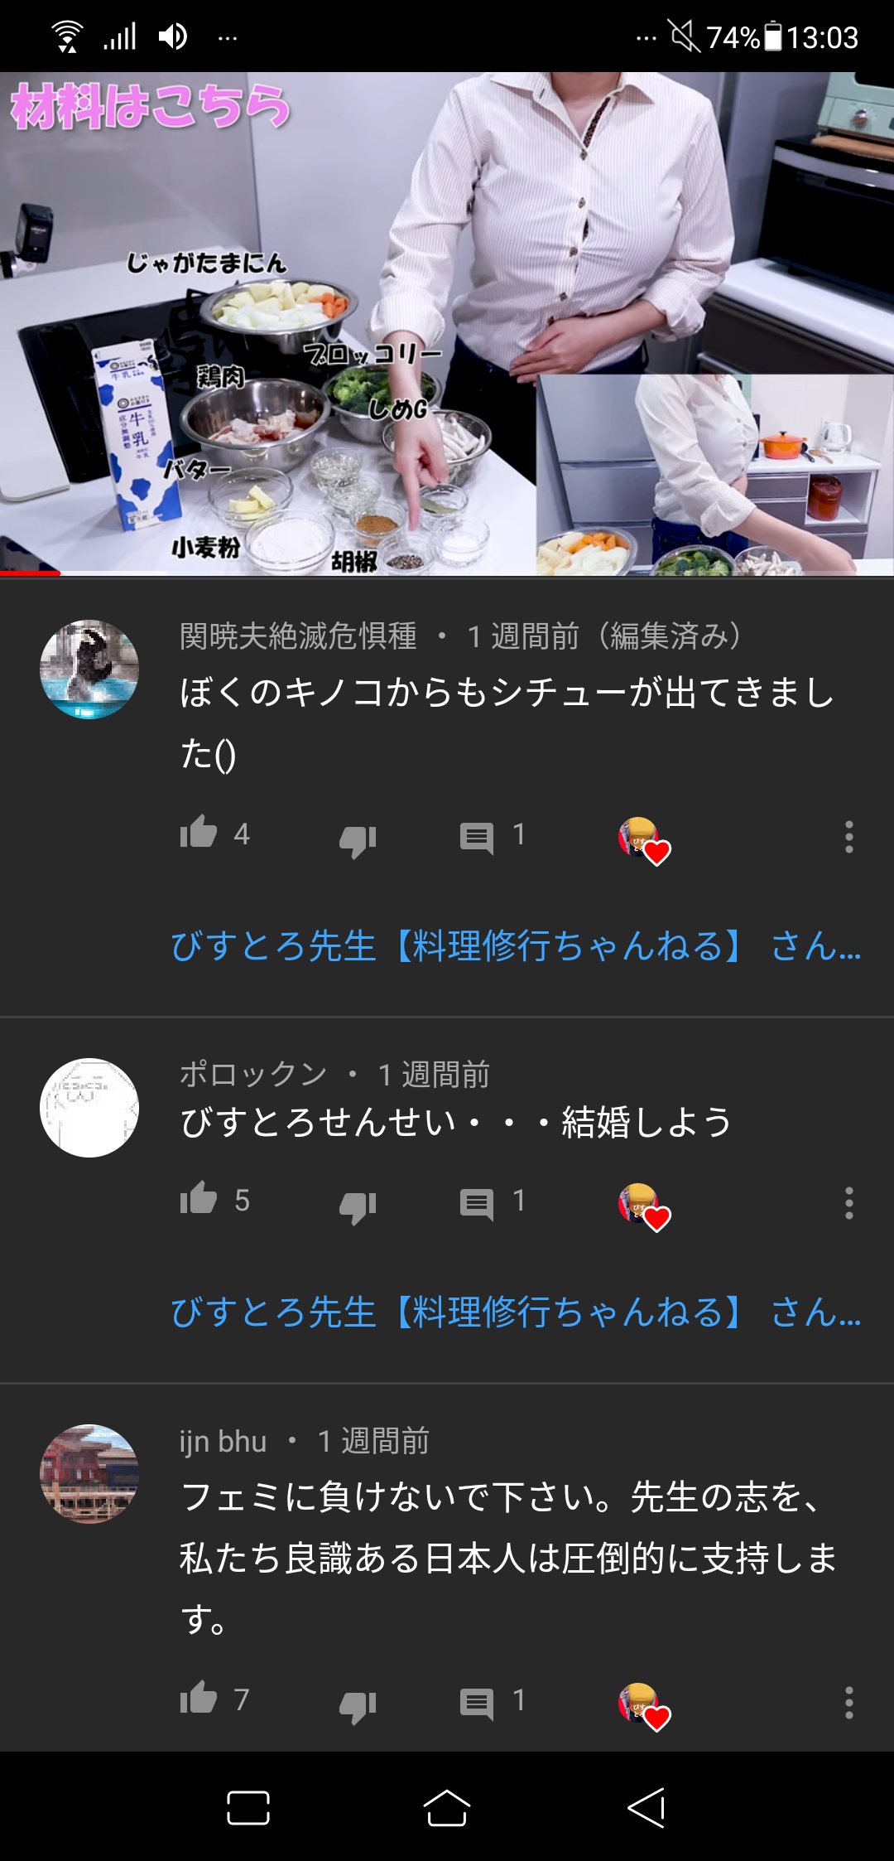Dislike the comment about キノコ and シチュー
894x1861 pixels.
click(x=358, y=840)
